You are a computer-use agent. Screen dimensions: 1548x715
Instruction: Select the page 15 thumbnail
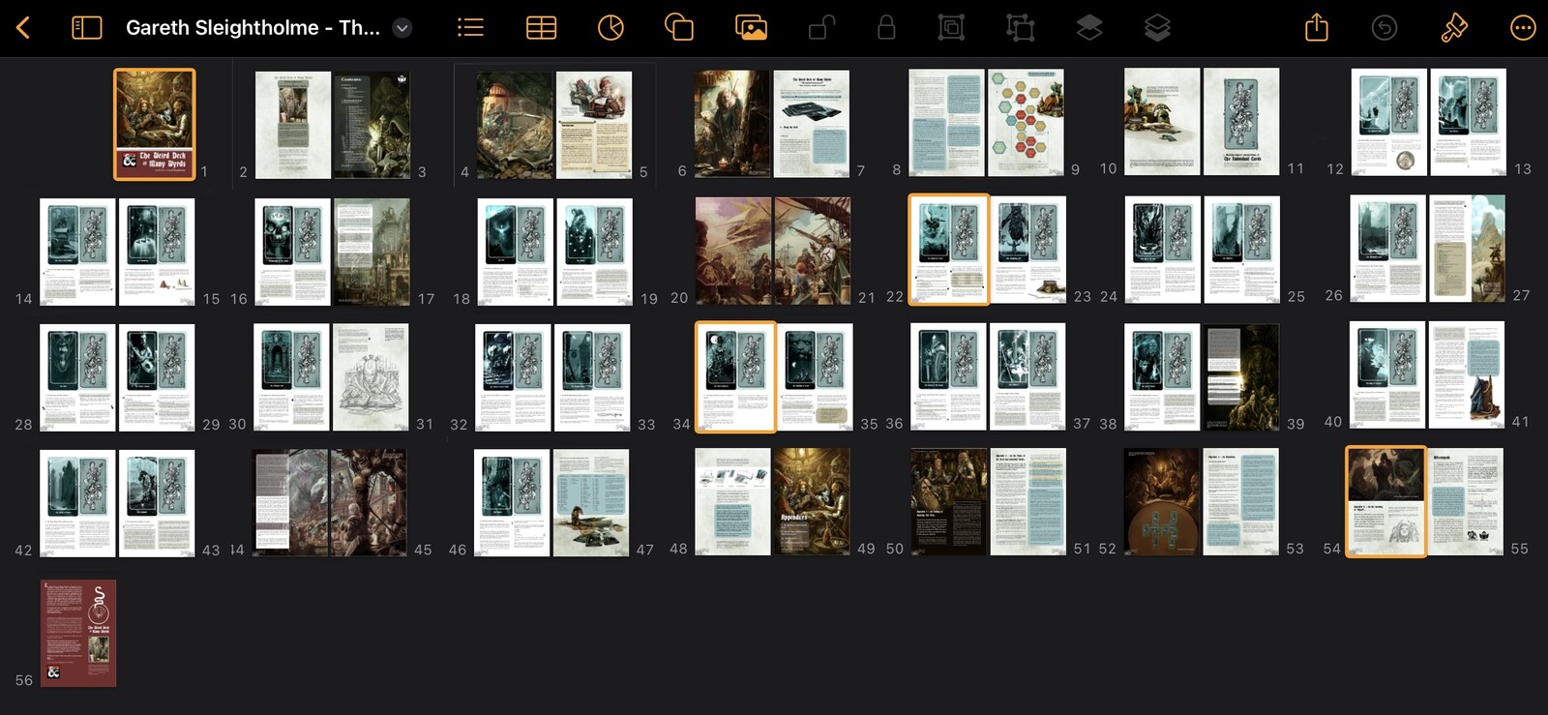[x=157, y=253]
